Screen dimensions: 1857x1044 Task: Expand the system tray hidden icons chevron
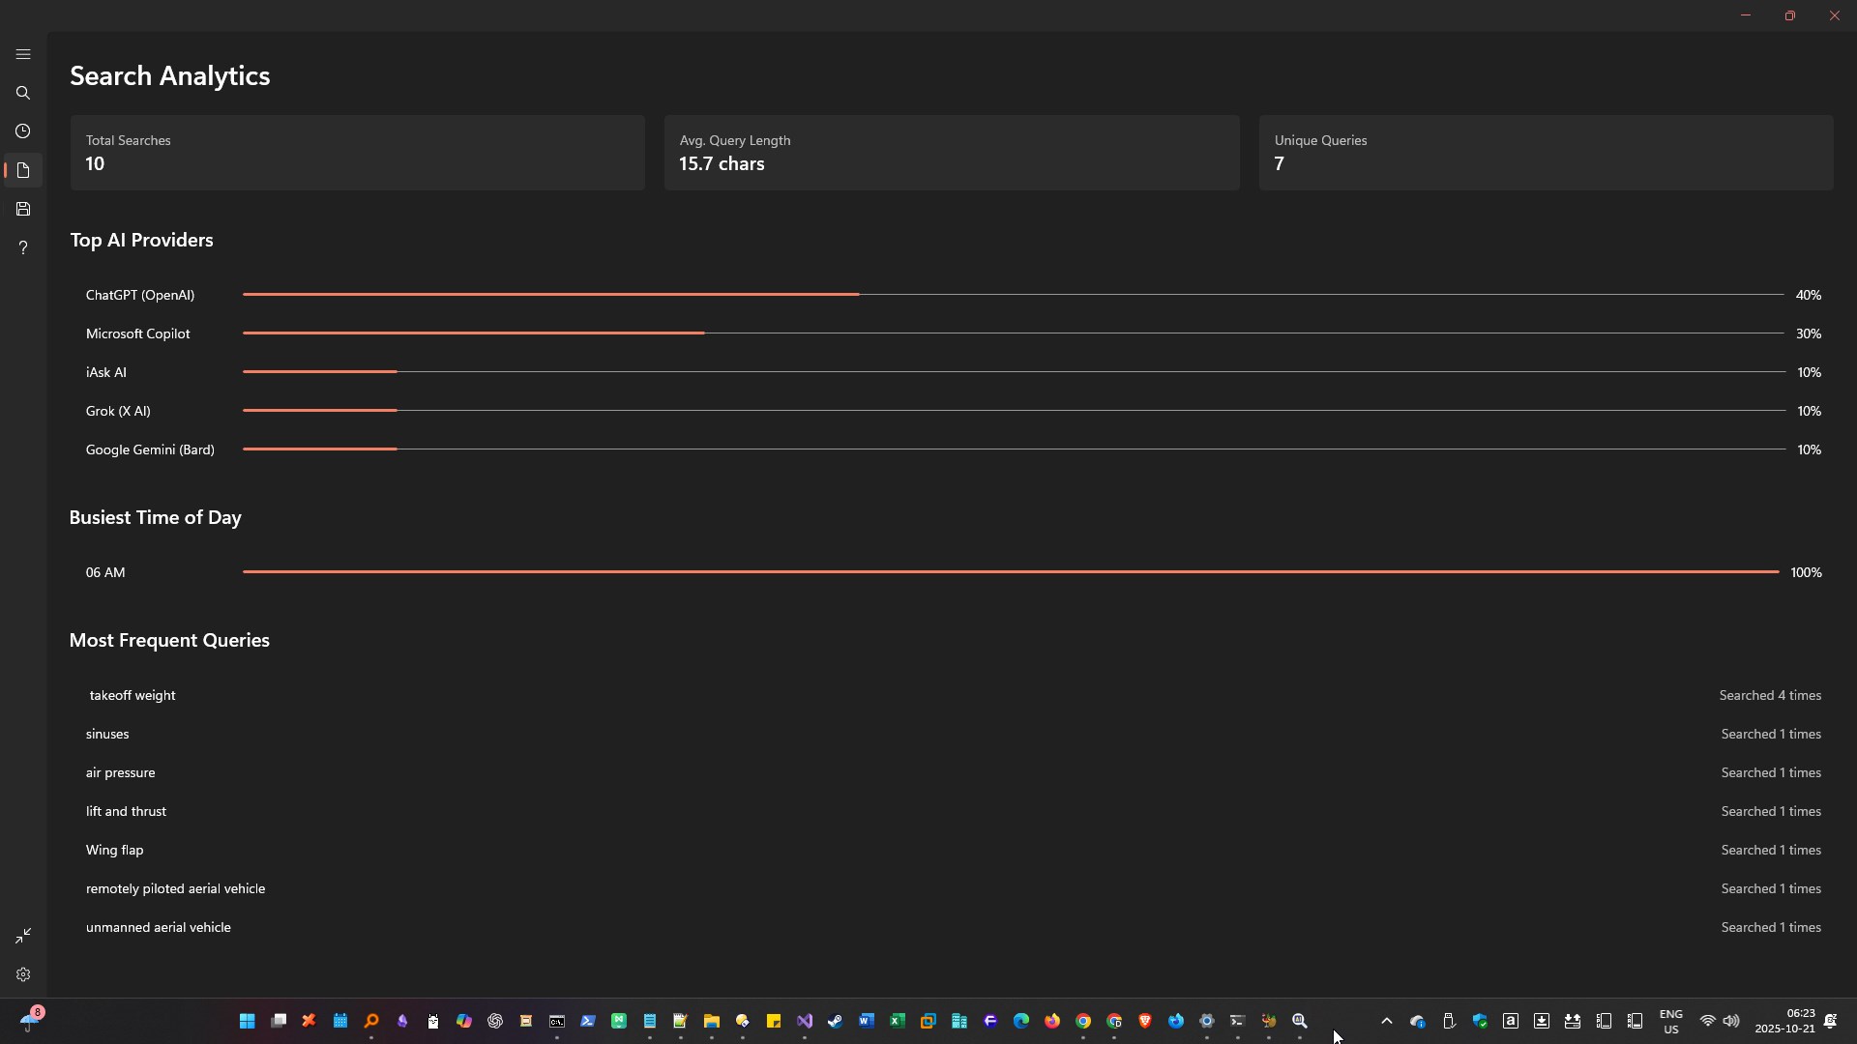pos(1386,1021)
